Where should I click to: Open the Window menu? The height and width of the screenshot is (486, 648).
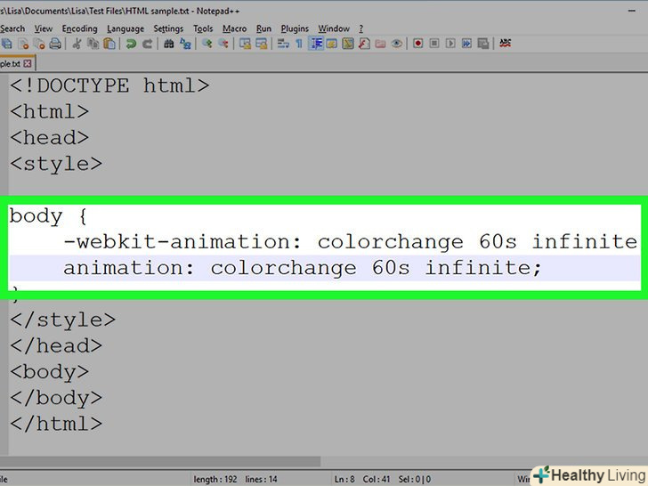point(334,28)
